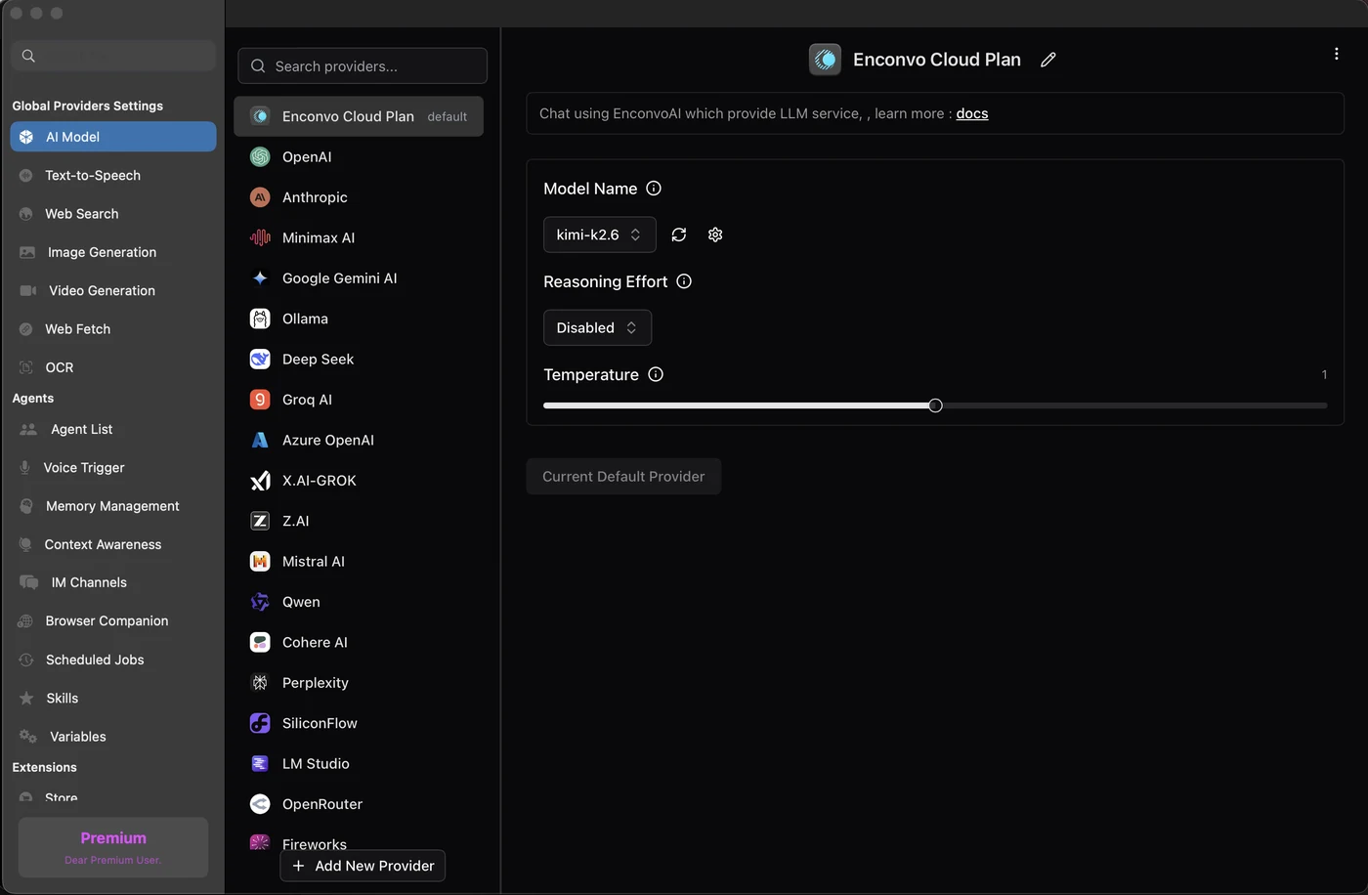Screen dimensions: 1368x895
Task: Click the Add New Provider button
Action: (x=363, y=866)
